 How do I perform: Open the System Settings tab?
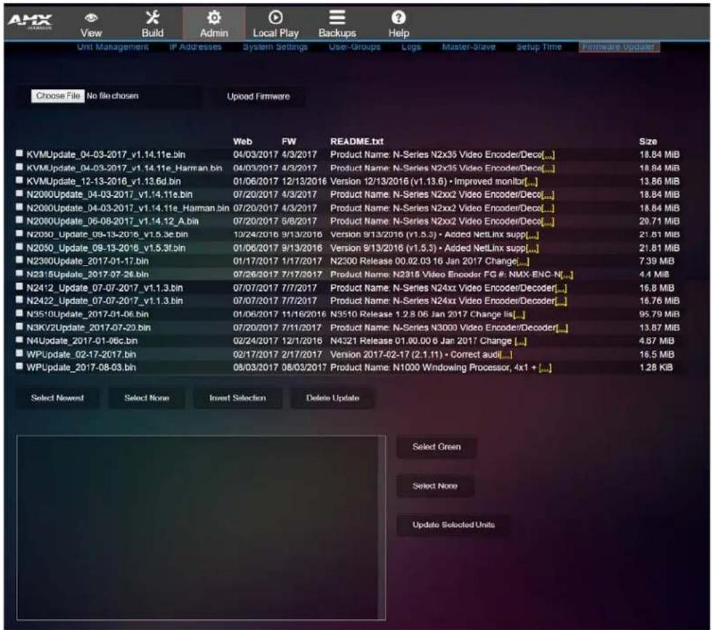pos(275,47)
